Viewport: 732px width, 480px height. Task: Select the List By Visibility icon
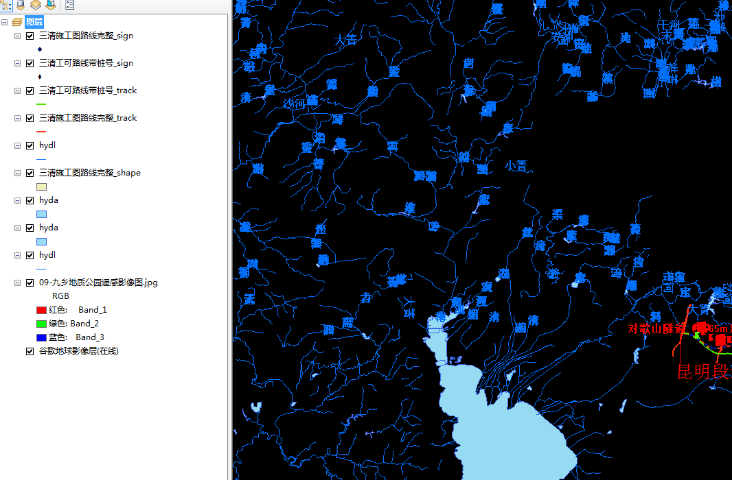click(x=36, y=5)
